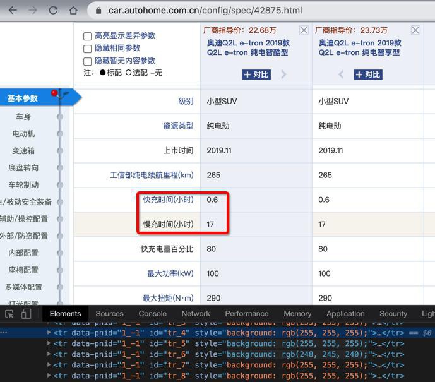The width and height of the screenshot is (435, 382).
Task: Switch to the Security tab in DevTools
Action: [x=393, y=314]
